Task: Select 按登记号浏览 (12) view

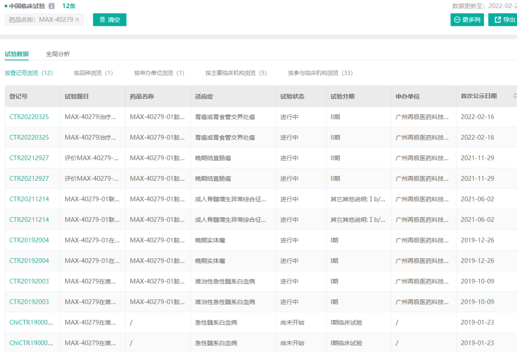Action: (29, 73)
